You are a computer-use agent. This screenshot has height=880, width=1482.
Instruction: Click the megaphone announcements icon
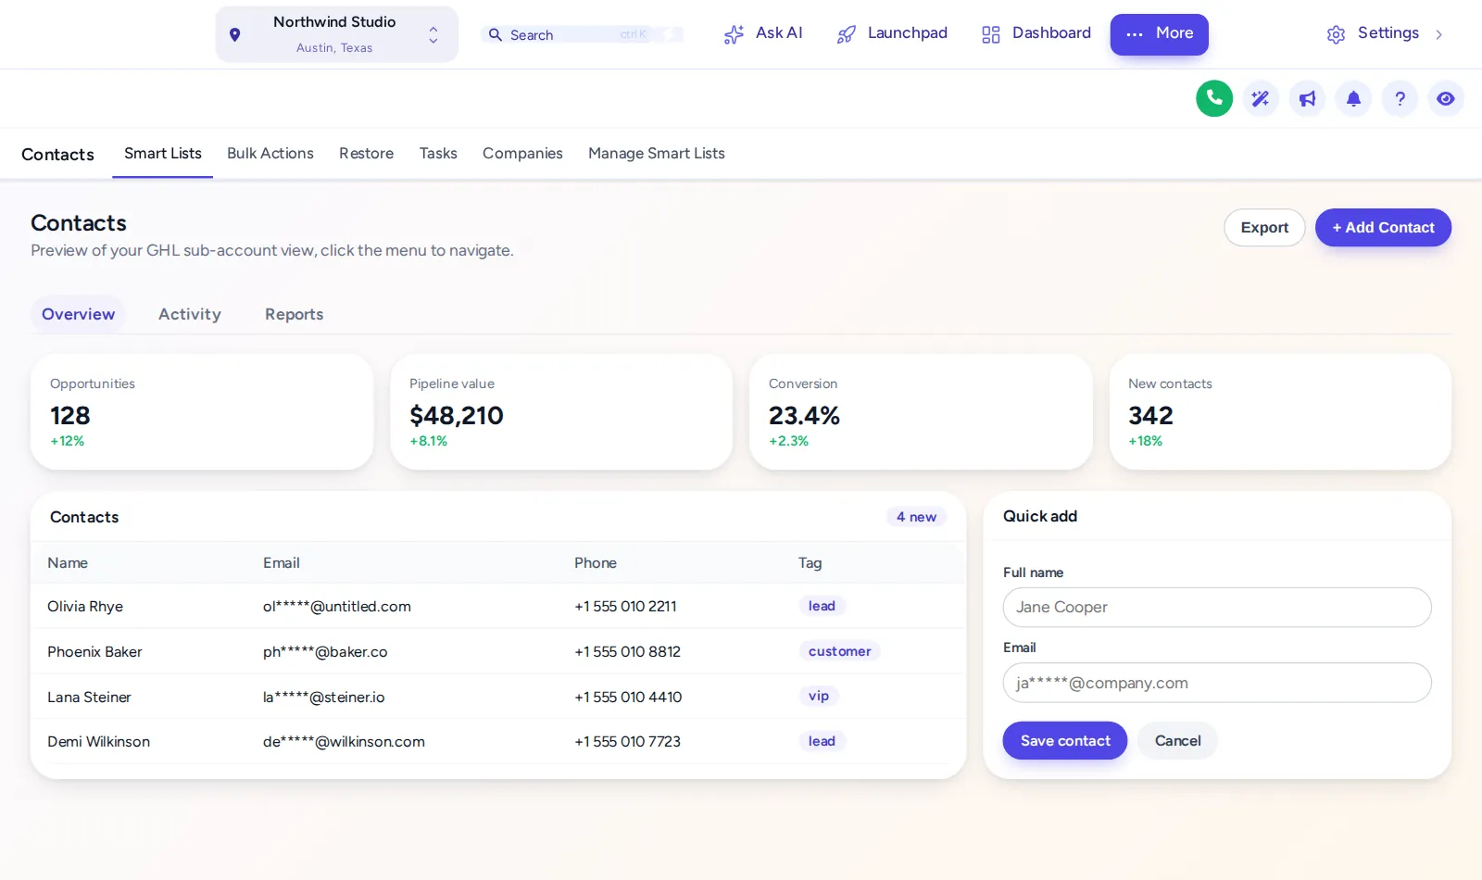1307,98
